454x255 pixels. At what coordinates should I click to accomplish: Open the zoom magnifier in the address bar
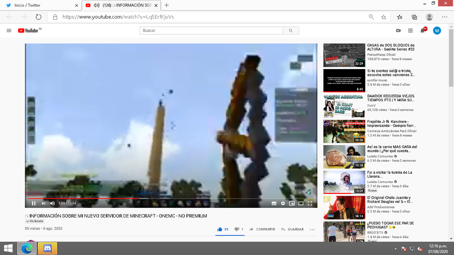pyautogui.click(x=372, y=17)
